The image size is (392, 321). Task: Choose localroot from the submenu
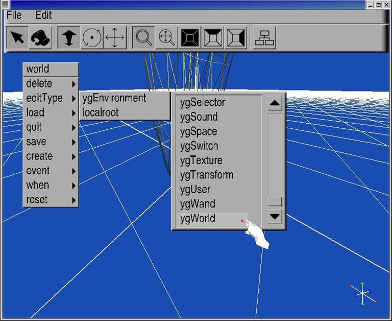coord(125,112)
